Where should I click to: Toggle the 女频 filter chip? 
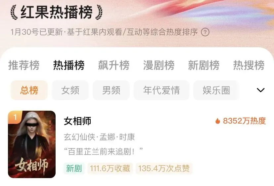click(x=70, y=90)
